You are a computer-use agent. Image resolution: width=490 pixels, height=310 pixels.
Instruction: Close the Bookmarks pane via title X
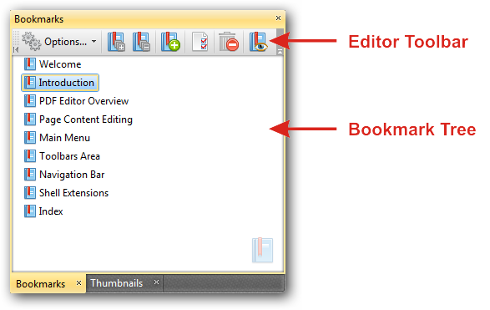278,18
